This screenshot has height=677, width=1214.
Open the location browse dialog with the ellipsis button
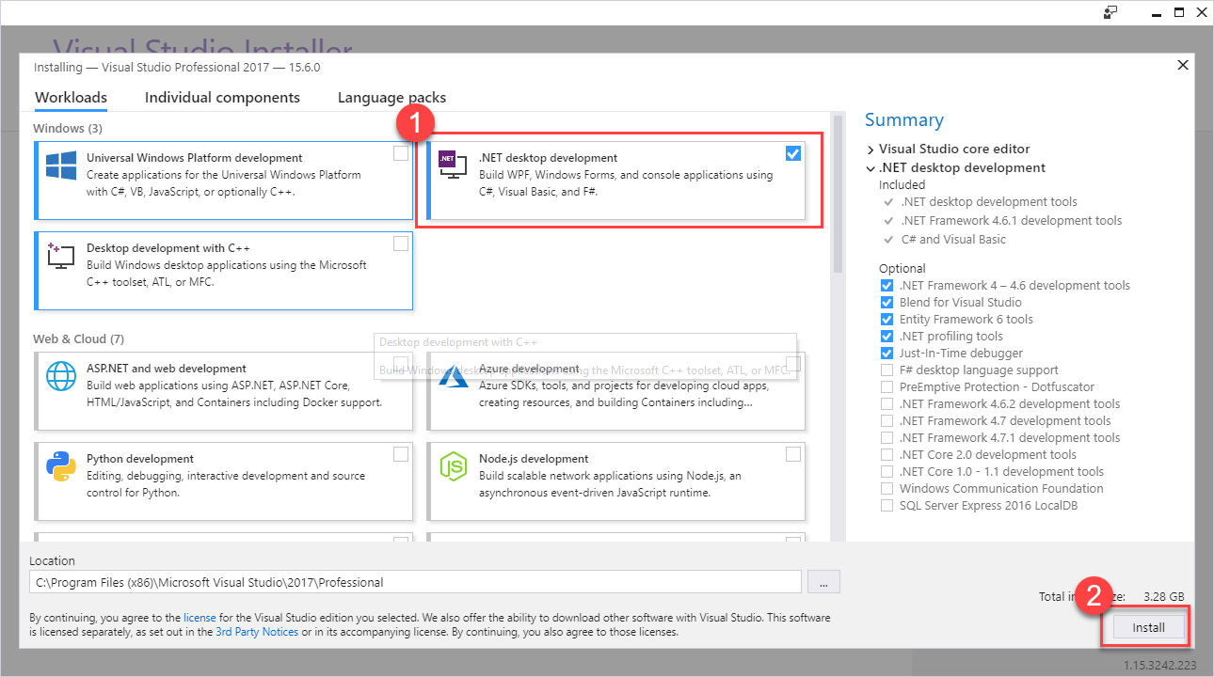click(x=823, y=581)
